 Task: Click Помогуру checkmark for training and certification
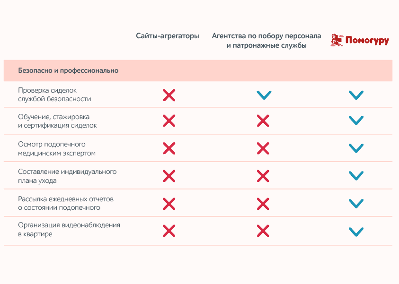(355, 121)
